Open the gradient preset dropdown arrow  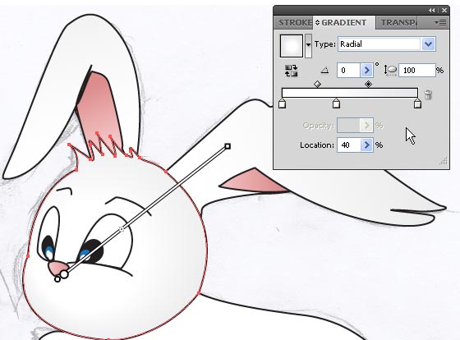point(308,46)
